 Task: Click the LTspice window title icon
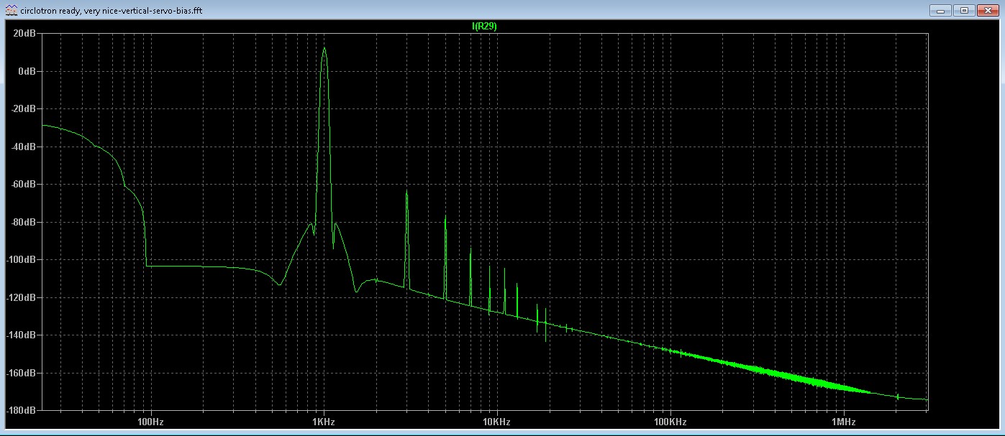pos(11,10)
